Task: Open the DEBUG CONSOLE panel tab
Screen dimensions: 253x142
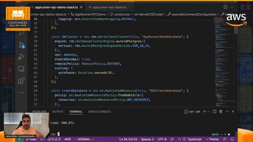Action: coord(99,112)
